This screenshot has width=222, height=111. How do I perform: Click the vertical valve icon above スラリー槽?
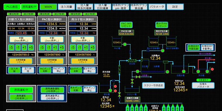pos(132,81)
